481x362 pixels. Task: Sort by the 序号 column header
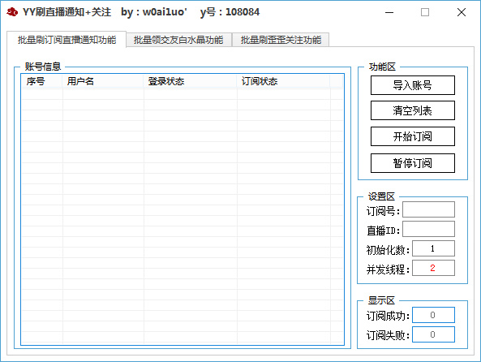coord(42,81)
